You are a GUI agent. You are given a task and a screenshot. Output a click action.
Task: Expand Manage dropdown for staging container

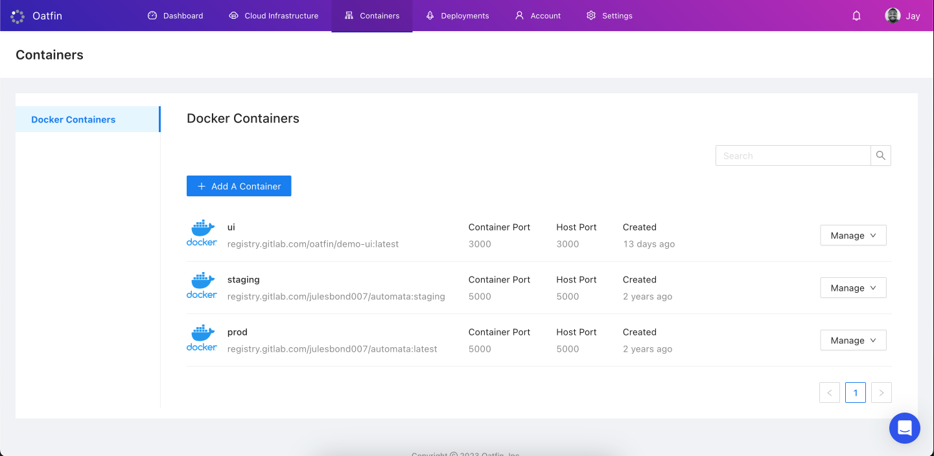pyautogui.click(x=853, y=288)
